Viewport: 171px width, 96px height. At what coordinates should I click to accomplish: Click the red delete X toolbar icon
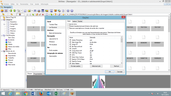[43, 14]
